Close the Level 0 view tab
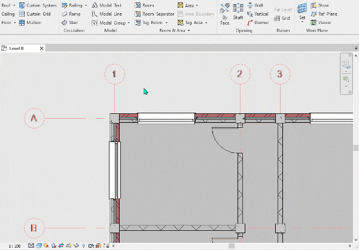The width and height of the screenshot is (359, 250). (41, 49)
